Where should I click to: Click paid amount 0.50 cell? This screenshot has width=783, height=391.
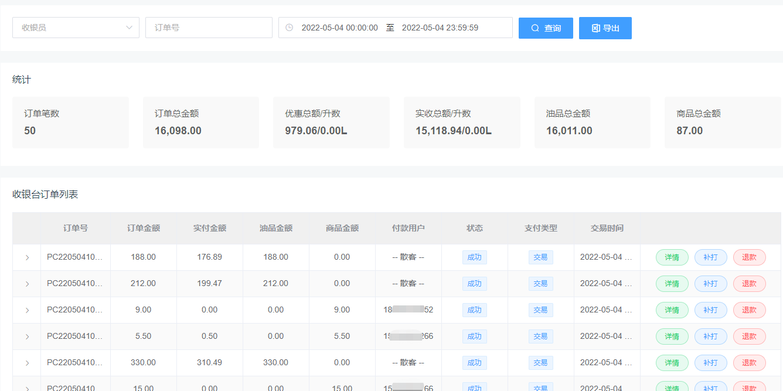tap(210, 336)
